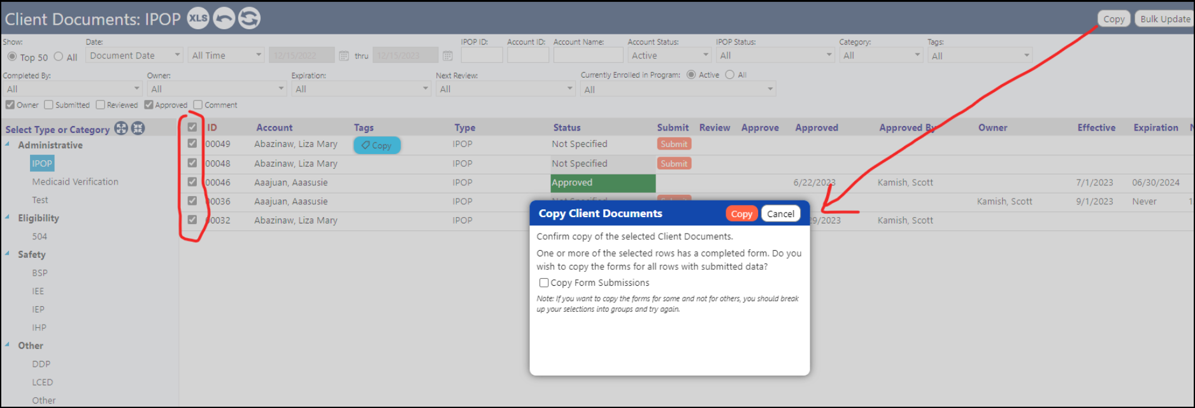
Task: Select the Show All radio button
Action: tap(59, 57)
